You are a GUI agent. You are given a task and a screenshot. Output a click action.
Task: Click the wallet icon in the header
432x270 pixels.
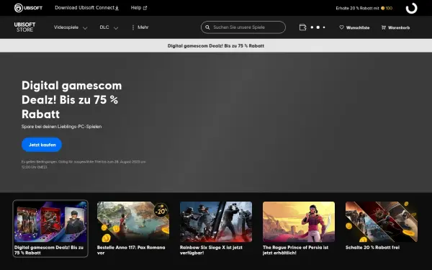(x=303, y=27)
